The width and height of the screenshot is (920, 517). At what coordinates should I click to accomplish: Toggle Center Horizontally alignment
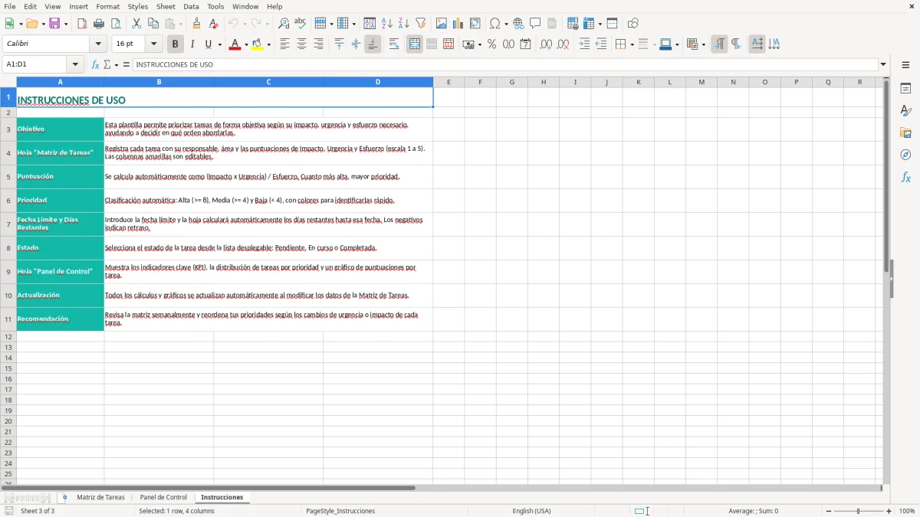[301, 44]
